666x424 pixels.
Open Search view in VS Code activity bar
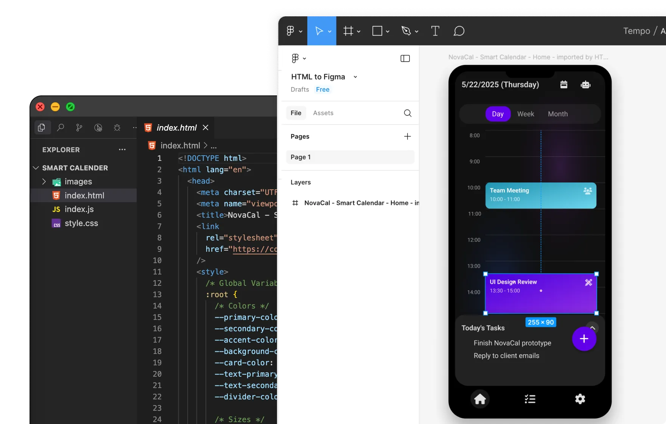pyautogui.click(x=61, y=128)
